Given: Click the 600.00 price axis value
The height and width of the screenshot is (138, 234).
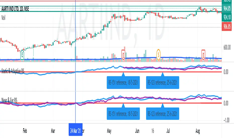Looking at the screenshot, I should [227, 48].
